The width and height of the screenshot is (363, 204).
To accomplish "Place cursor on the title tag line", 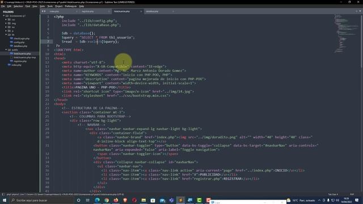I will (96, 87).
